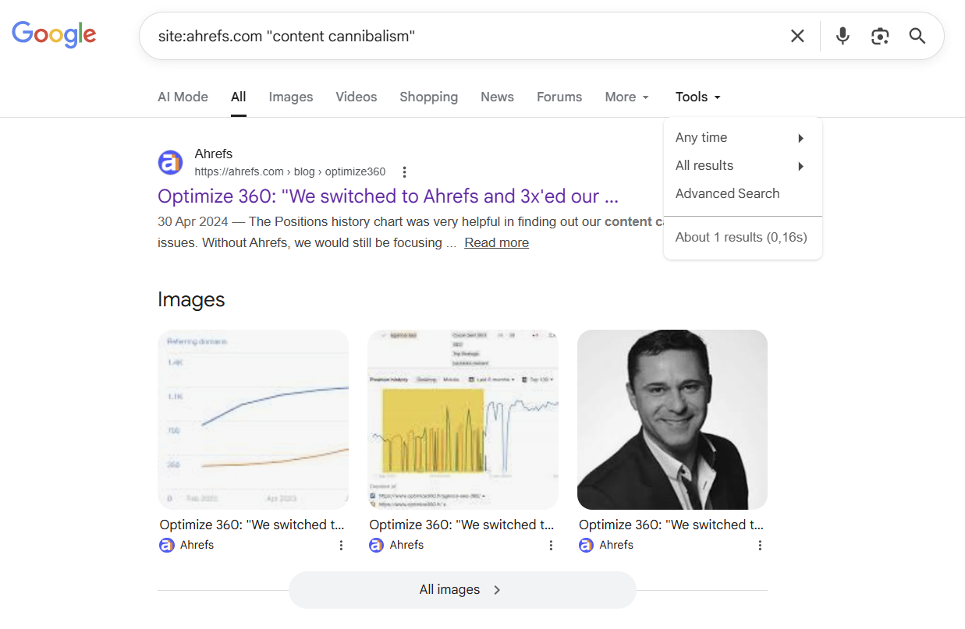
Task: Open three-dot menu under the second image card
Action: (x=551, y=546)
